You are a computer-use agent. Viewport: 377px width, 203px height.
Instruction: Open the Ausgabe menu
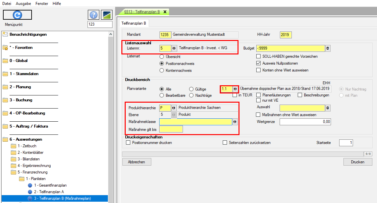click(x=23, y=3)
